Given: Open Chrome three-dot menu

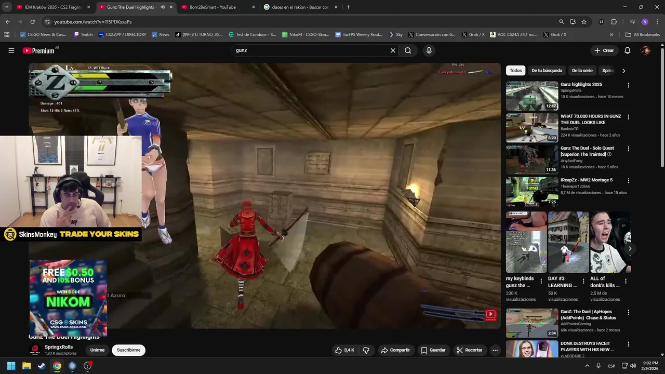Looking at the screenshot, I should tap(657, 22).
